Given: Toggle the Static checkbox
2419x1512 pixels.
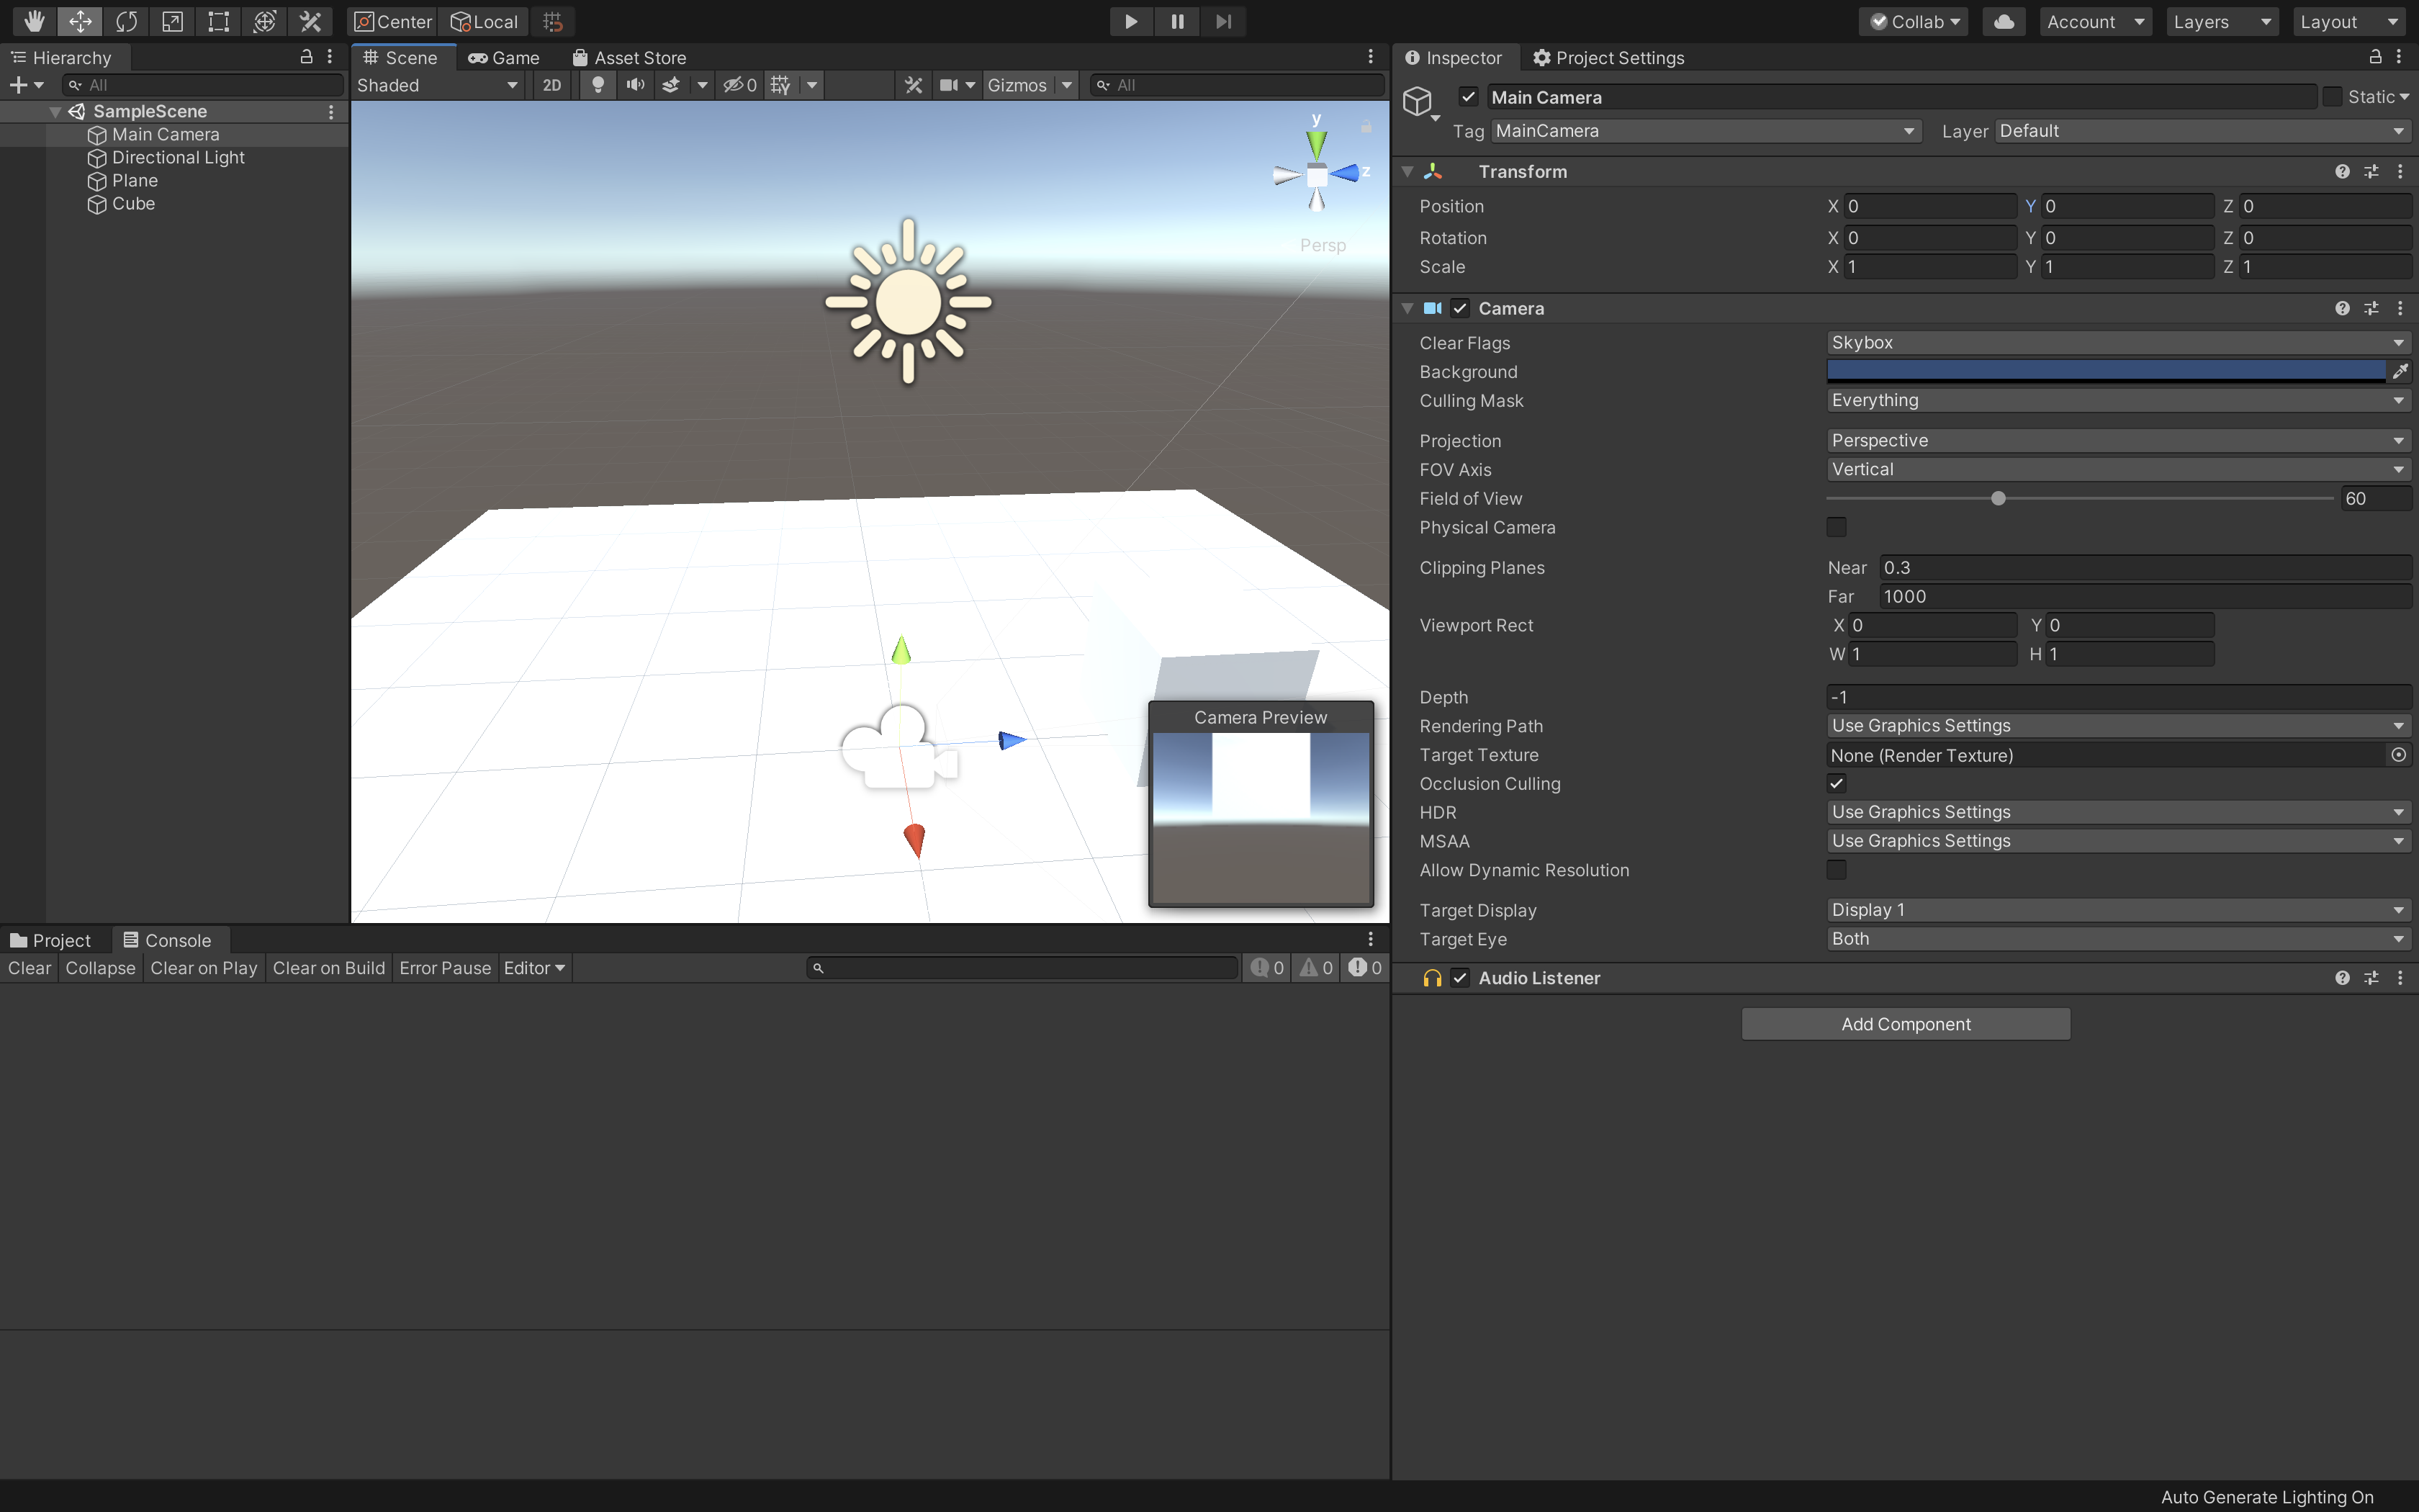Looking at the screenshot, I should (2332, 97).
